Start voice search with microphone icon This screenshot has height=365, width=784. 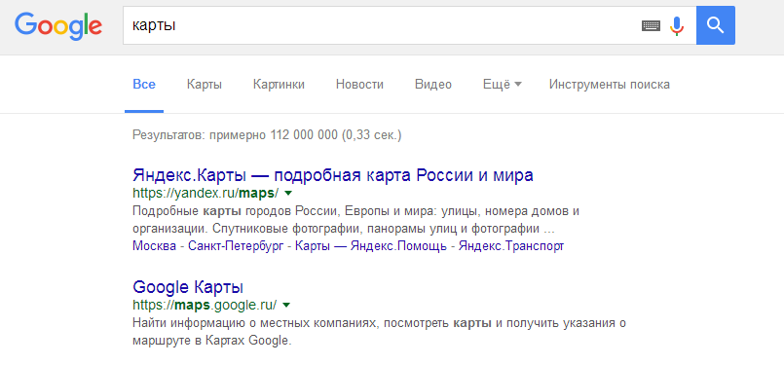(x=677, y=25)
